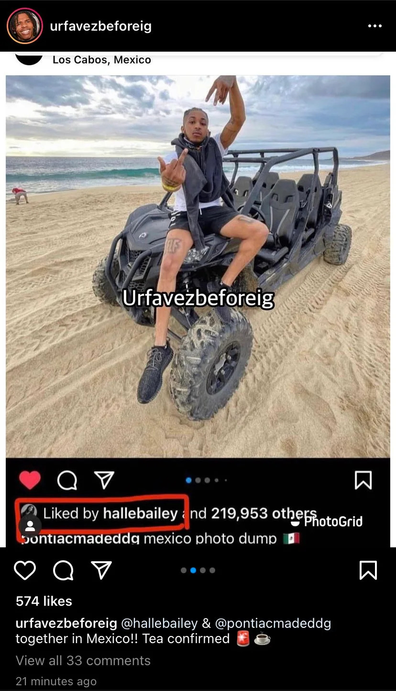Jump to carousel's third dot indicator
Image resolution: width=396 pixels, height=691 pixels.
pos(203,570)
